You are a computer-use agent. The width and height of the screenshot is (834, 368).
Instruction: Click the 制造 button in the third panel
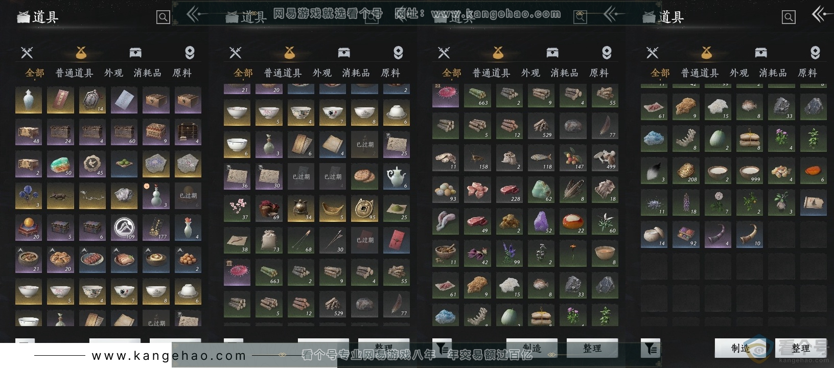(532, 348)
